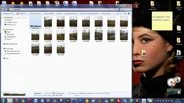Select the панорама folder on desktop
184x103 pixels.
[x=144, y=54]
